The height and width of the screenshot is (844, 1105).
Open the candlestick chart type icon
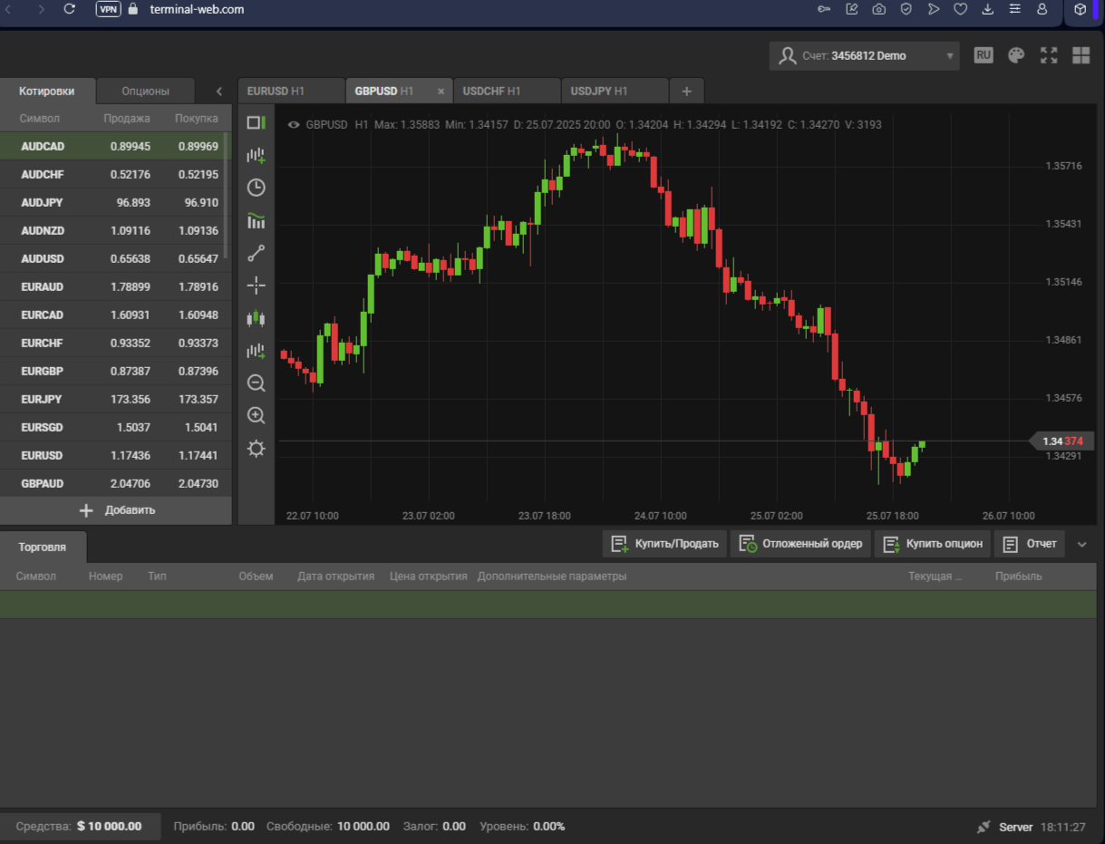257,318
